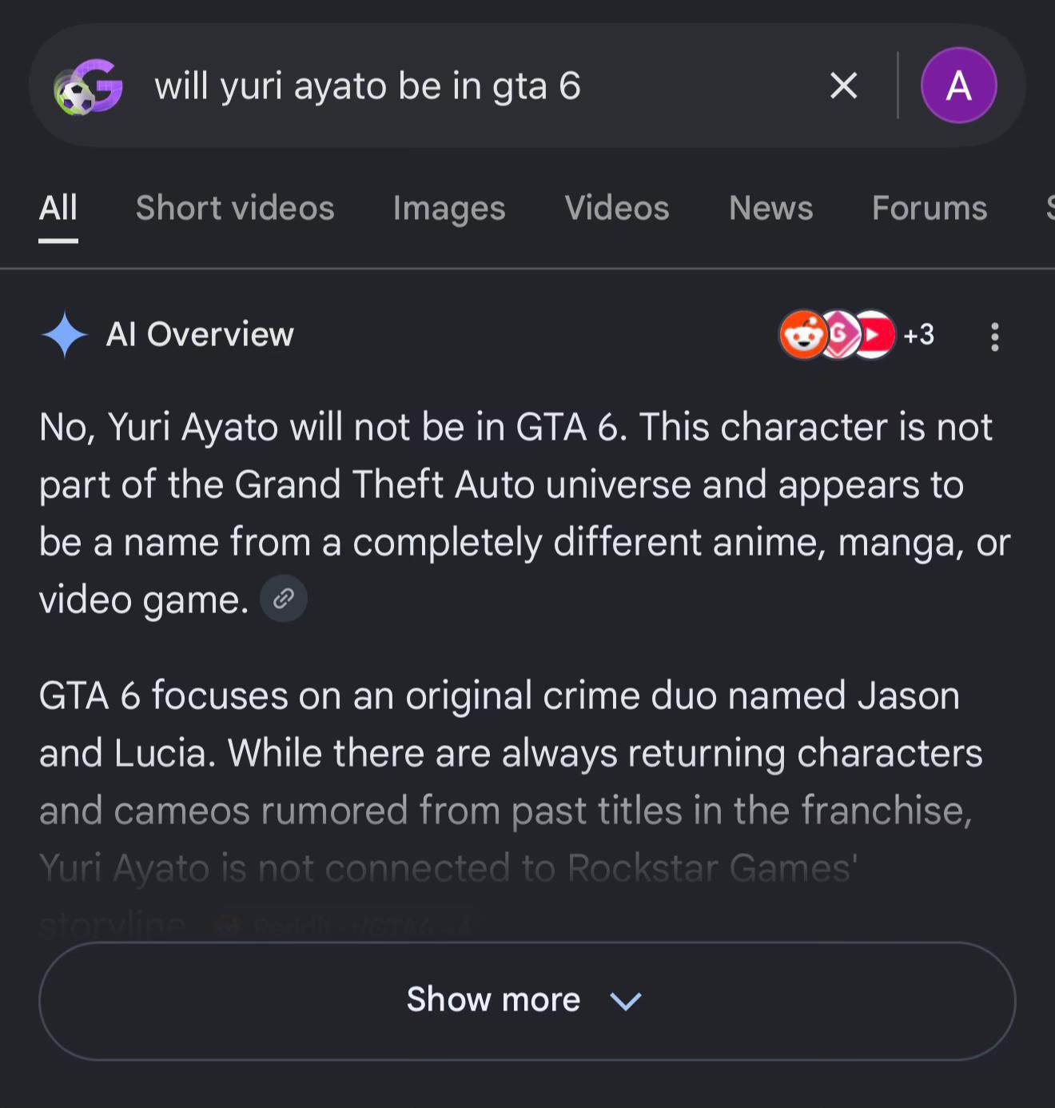Clear the search query with the X
This screenshot has width=1055, height=1108.
[844, 86]
